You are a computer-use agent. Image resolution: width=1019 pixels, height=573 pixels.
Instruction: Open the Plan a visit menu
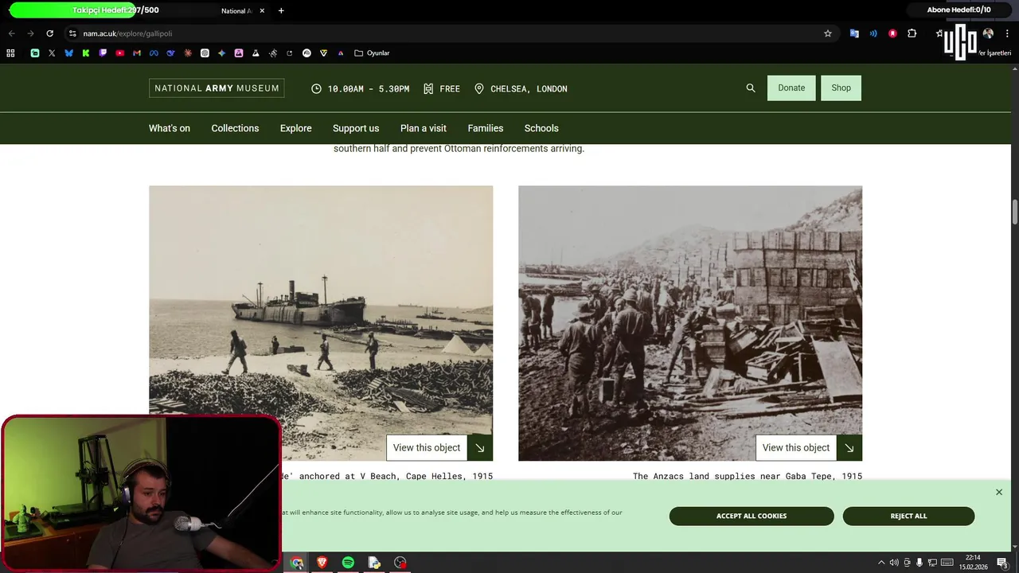coord(424,128)
